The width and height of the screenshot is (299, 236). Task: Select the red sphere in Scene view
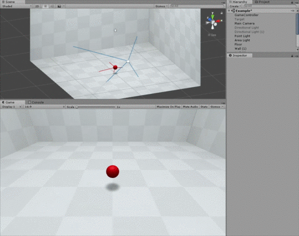pos(115,67)
